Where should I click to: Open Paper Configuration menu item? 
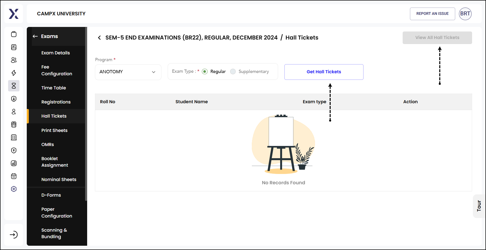57,212
